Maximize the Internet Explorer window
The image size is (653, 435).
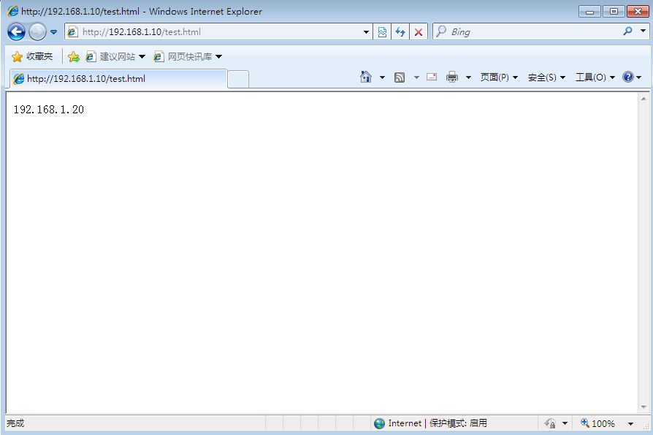click(614, 12)
